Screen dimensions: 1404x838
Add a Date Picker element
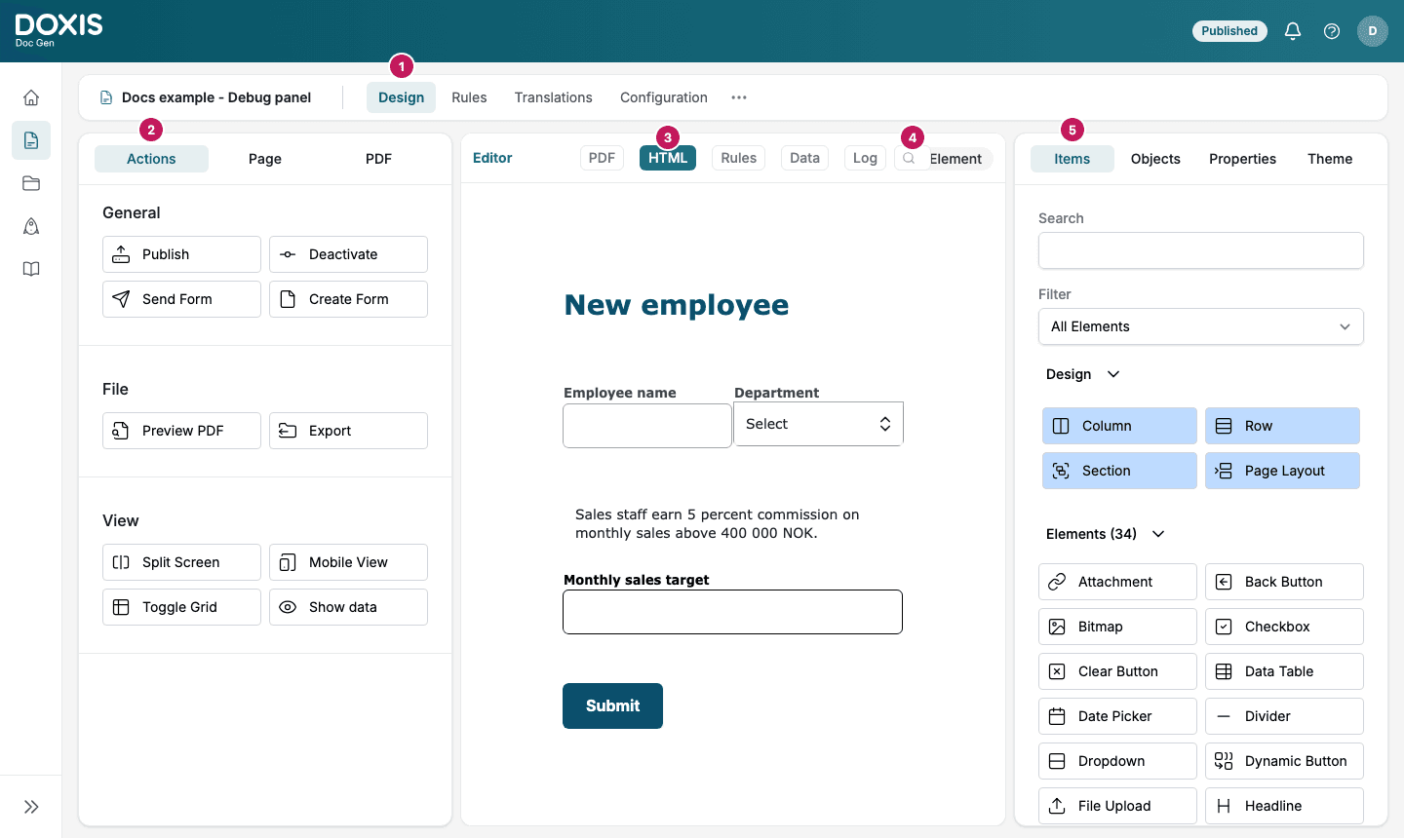[x=1117, y=716]
